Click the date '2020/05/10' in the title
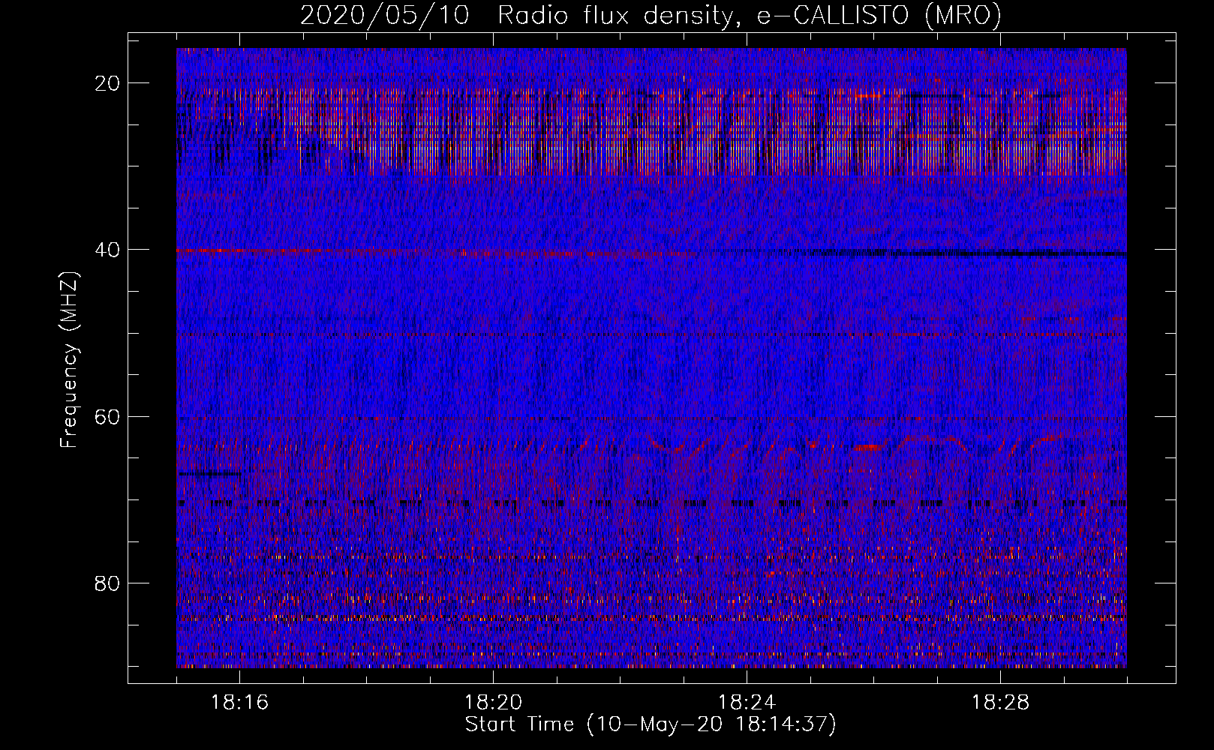1214x750 pixels. [385, 16]
